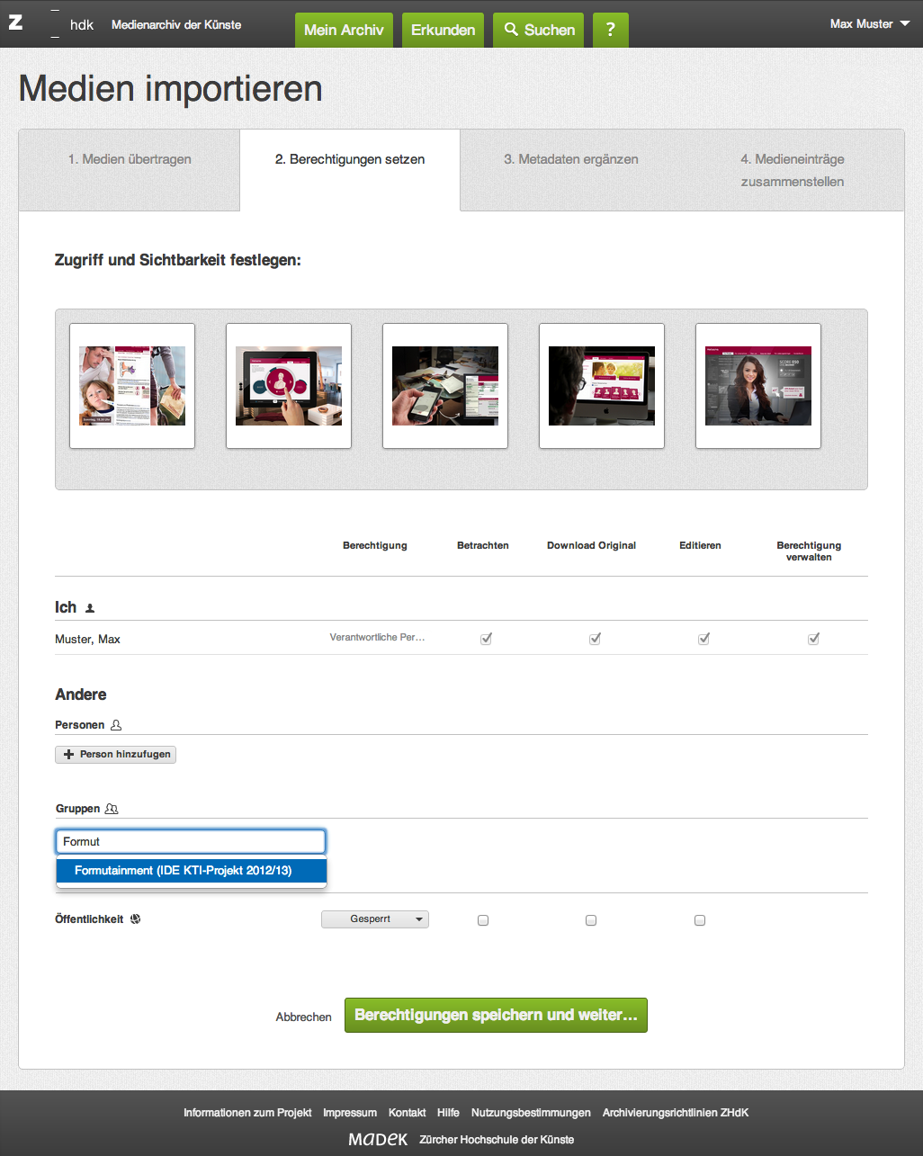
Task: Go to Medien übertragen step tab
Action: (x=130, y=159)
